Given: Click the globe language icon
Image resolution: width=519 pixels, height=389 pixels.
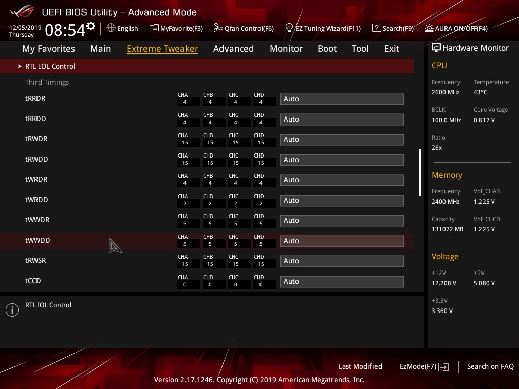Looking at the screenshot, I should coord(111,28).
